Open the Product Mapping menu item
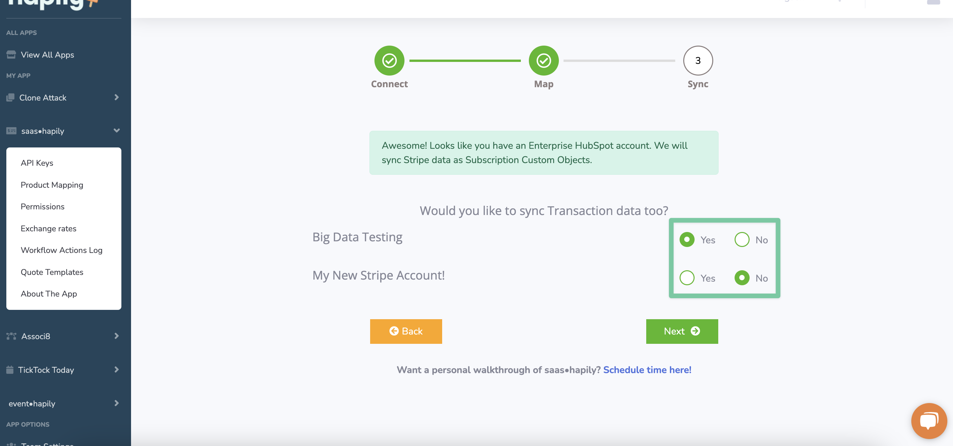Image resolution: width=953 pixels, height=446 pixels. tap(52, 185)
